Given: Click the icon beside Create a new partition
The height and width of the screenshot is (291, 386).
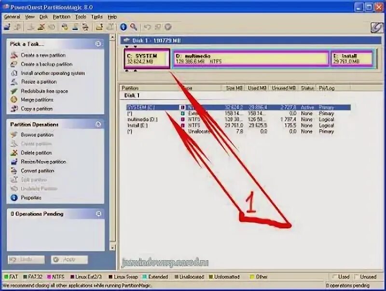Looking at the screenshot, I should click(14, 55).
